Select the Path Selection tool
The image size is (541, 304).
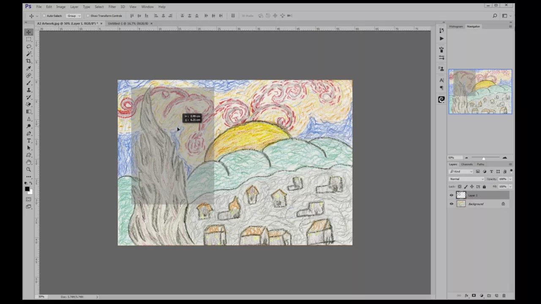[29, 148]
